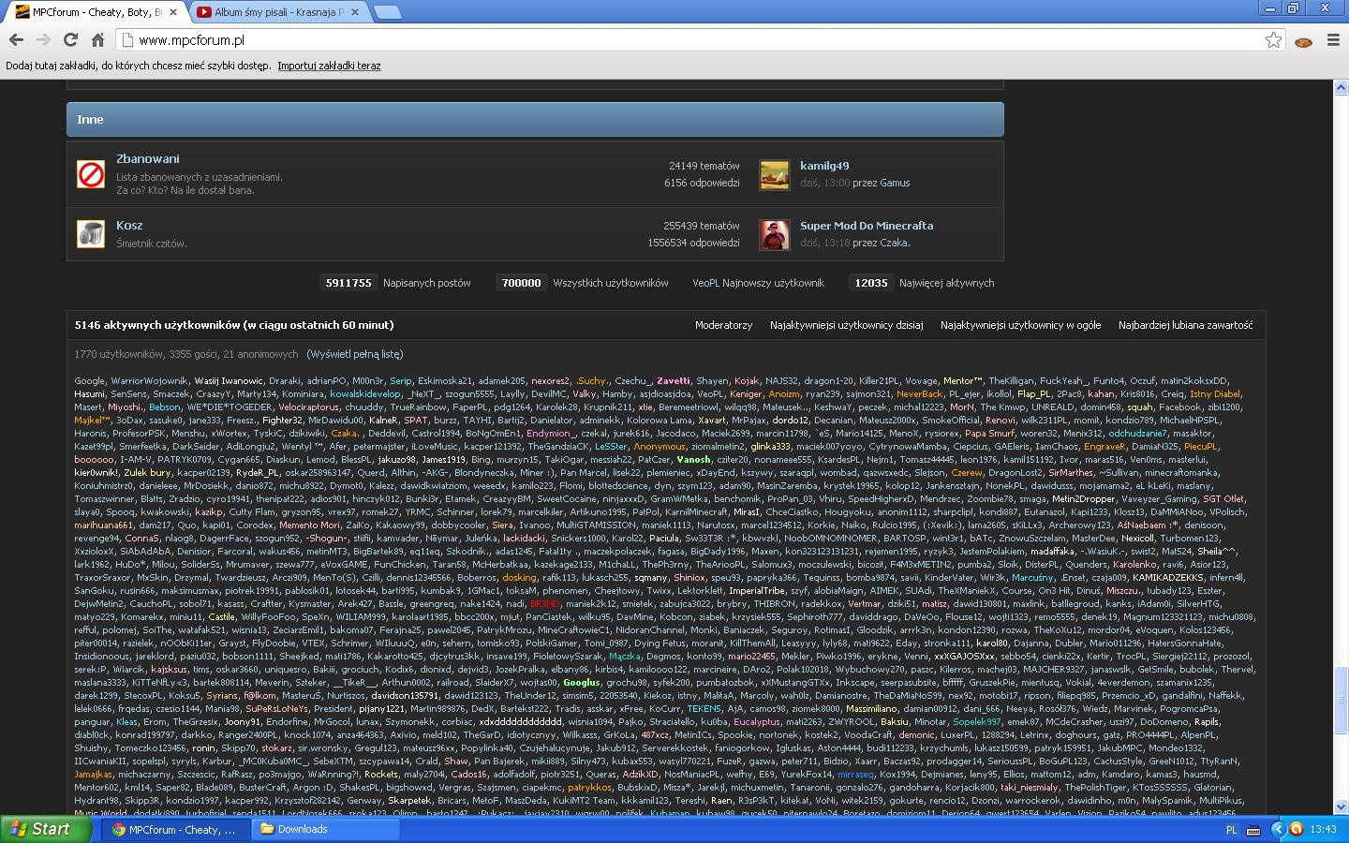Click the browser back arrow
The image size is (1349, 843).
(16, 39)
